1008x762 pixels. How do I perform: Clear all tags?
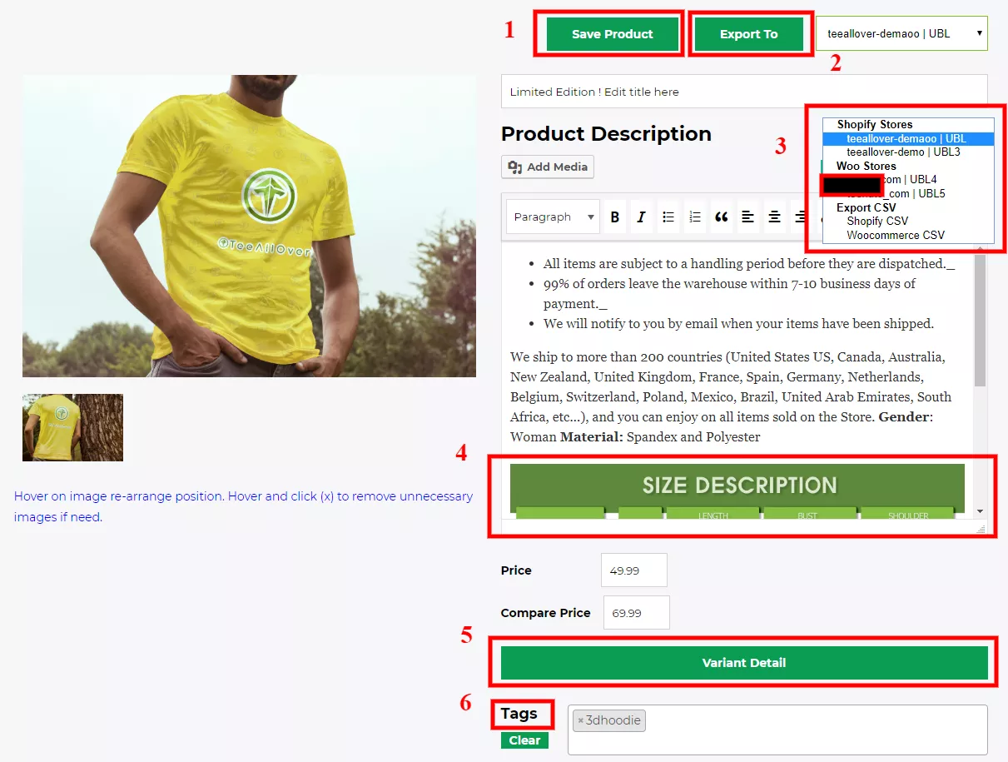pos(524,740)
